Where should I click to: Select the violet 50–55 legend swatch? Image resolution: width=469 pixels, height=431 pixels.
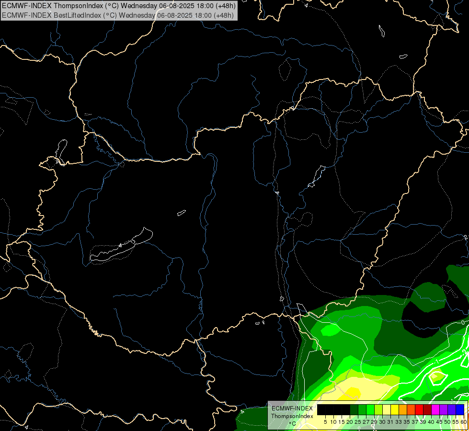coord(452,409)
